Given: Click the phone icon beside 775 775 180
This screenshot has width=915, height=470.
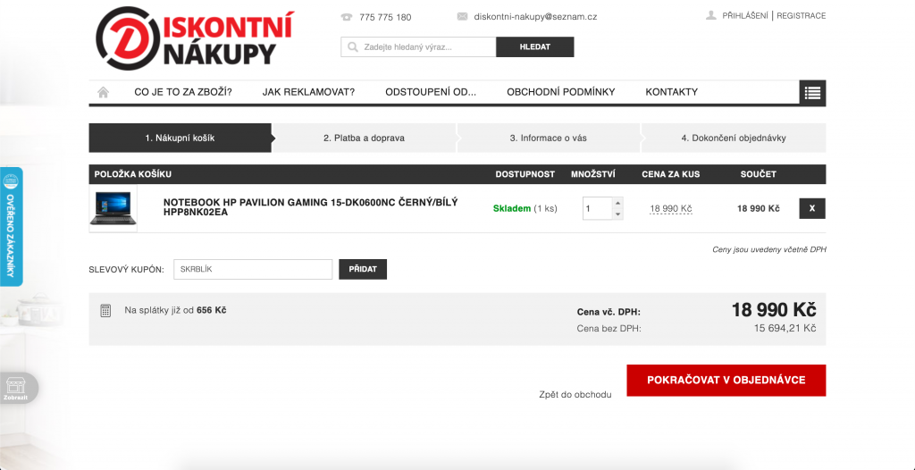Looking at the screenshot, I should [x=347, y=17].
